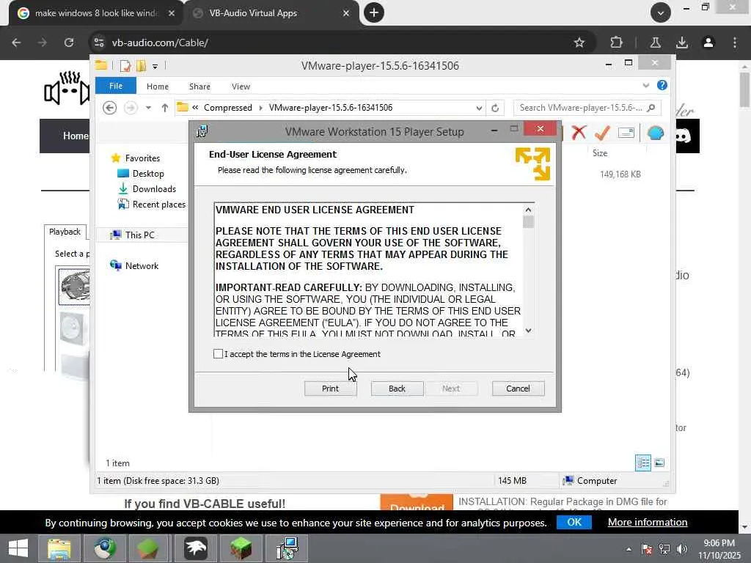Click the Explorer back arrow

pos(110,108)
